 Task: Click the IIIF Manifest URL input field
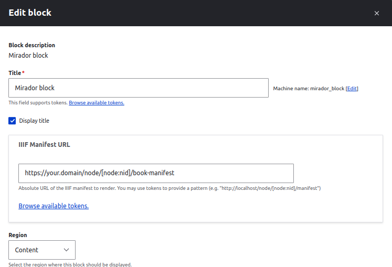(156, 173)
